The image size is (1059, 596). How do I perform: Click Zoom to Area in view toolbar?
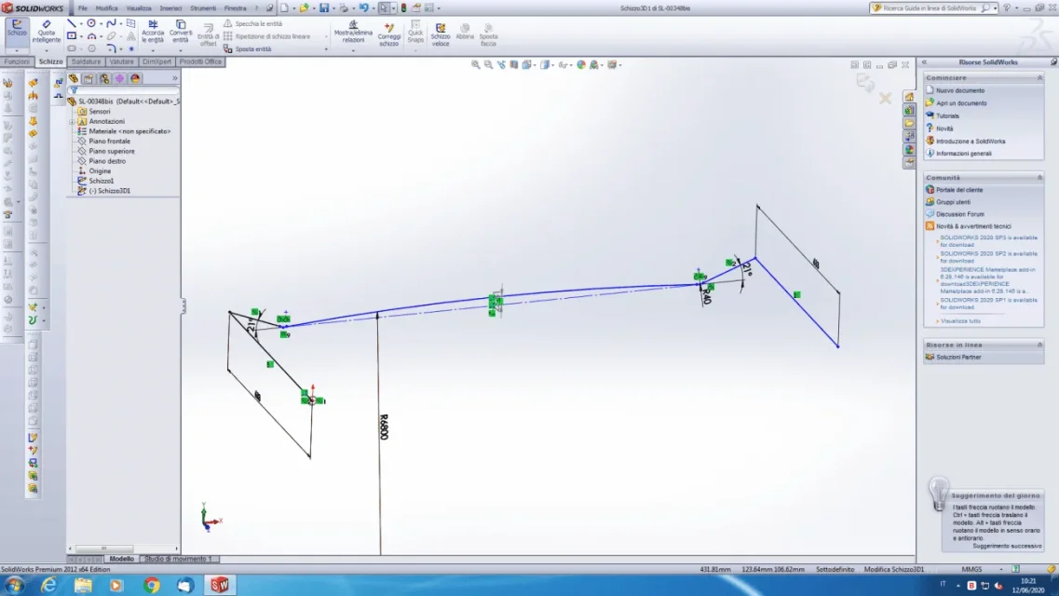(488, 65)
